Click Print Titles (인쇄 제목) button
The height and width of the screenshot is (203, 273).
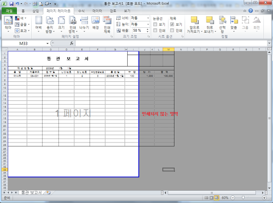click(107, 25)
